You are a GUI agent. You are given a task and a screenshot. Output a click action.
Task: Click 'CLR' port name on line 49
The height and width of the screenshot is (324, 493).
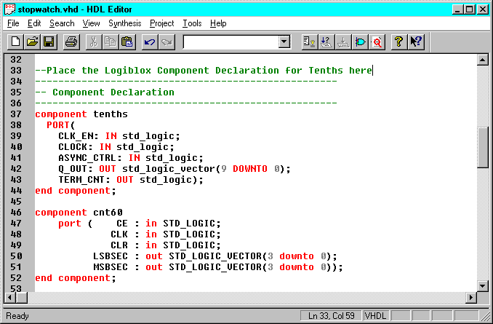[x=119, y=245]
